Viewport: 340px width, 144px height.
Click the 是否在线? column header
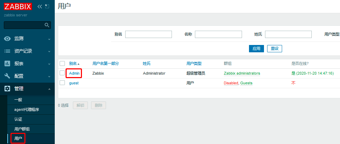tap(300, 63)
